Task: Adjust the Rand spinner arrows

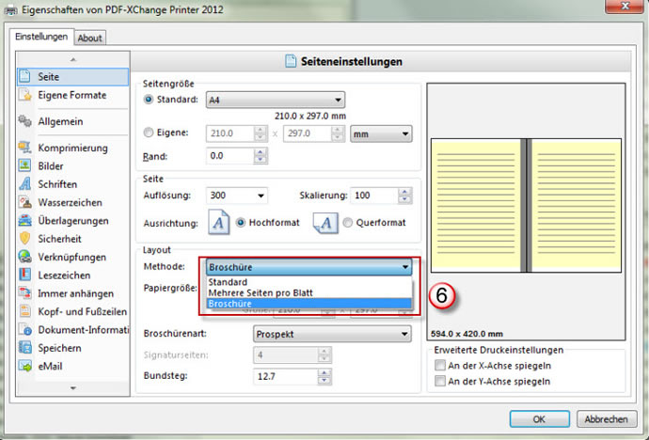Action: click(x=261, y=156)
